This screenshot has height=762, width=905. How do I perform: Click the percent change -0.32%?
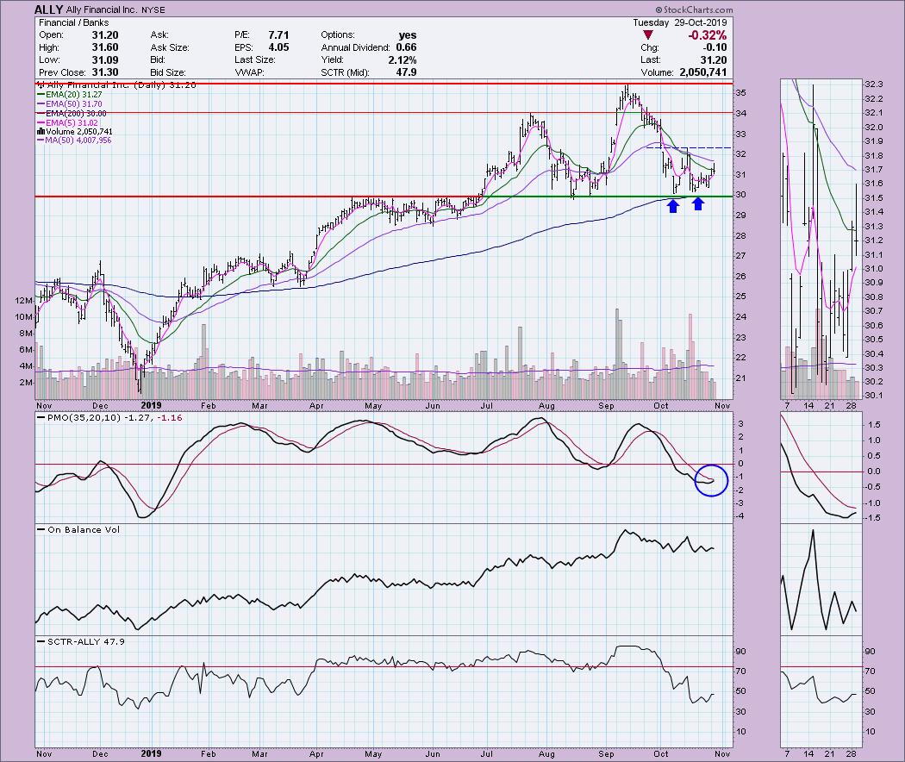707,35
